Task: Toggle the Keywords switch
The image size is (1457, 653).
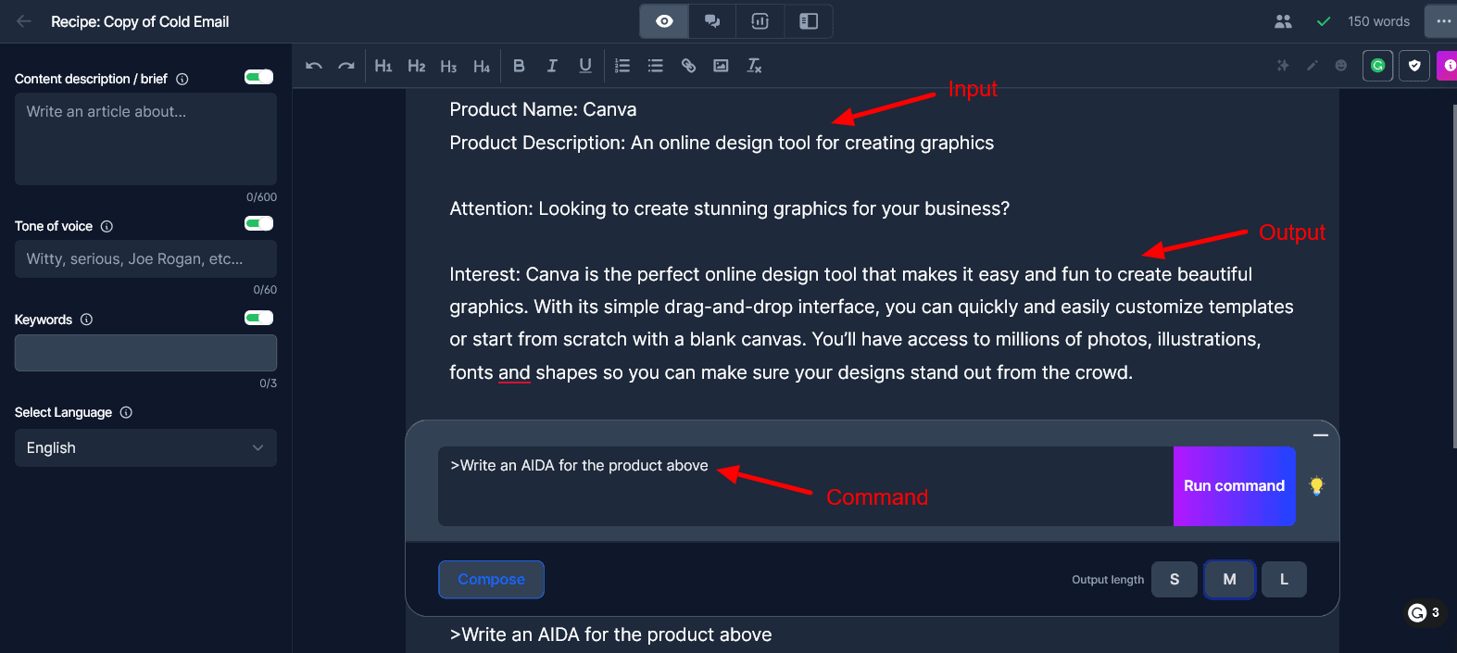Action: [258, 318]
